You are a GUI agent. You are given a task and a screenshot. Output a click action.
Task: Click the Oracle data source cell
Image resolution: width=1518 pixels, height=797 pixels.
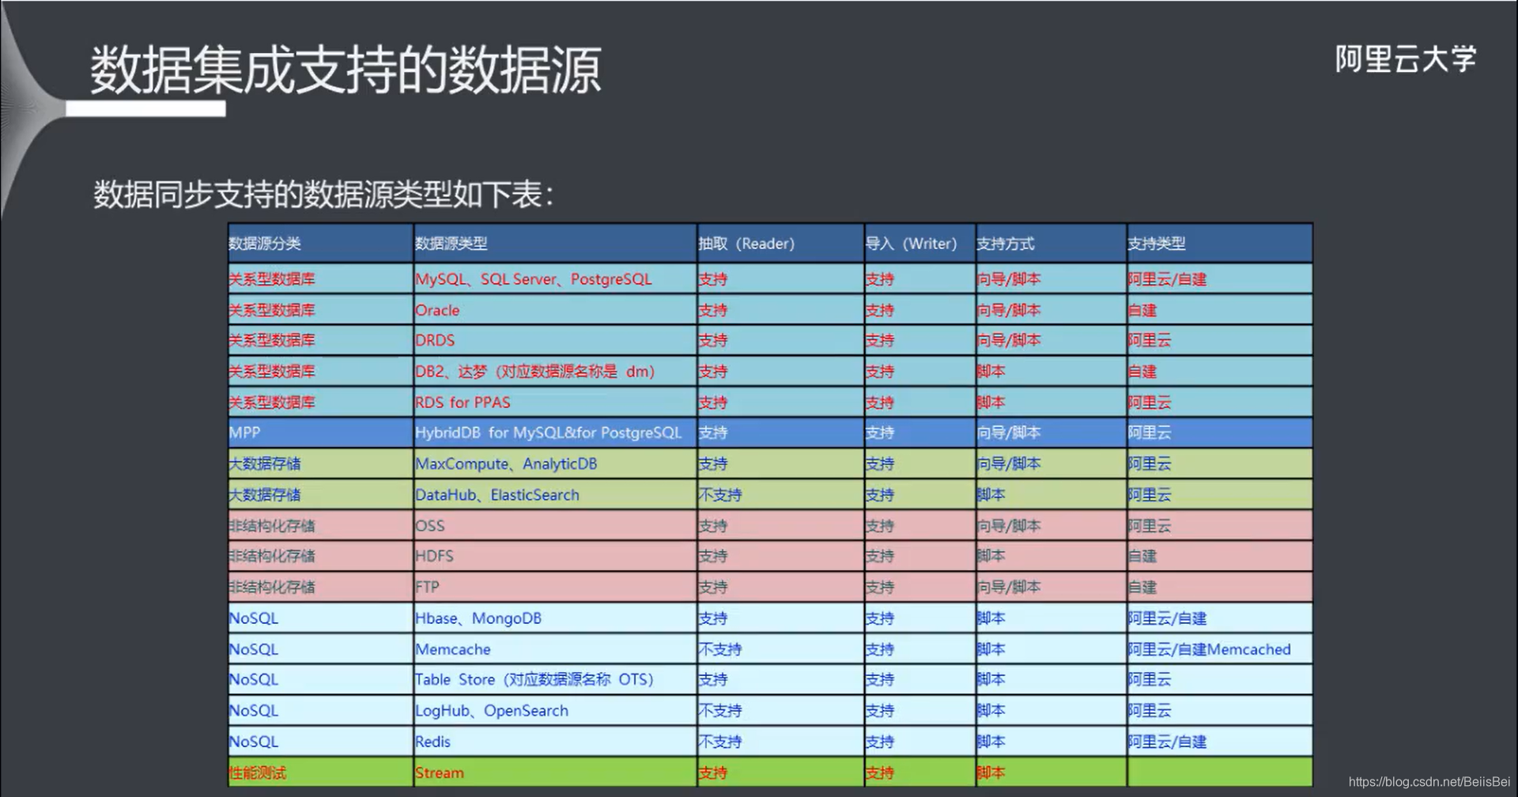tap(437, 310)
